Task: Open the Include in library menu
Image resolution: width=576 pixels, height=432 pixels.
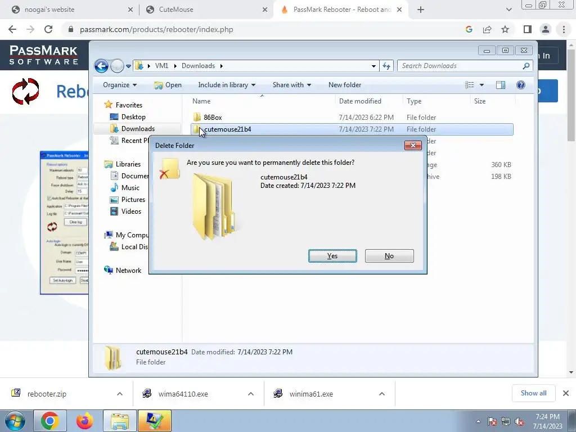Action: 227,85
